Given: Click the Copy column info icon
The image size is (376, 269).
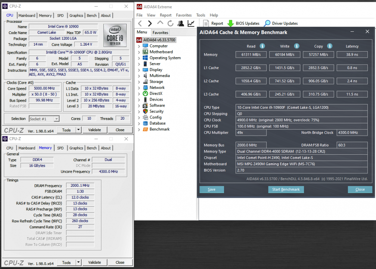Looking at the screenshot, I should [330, 46].
